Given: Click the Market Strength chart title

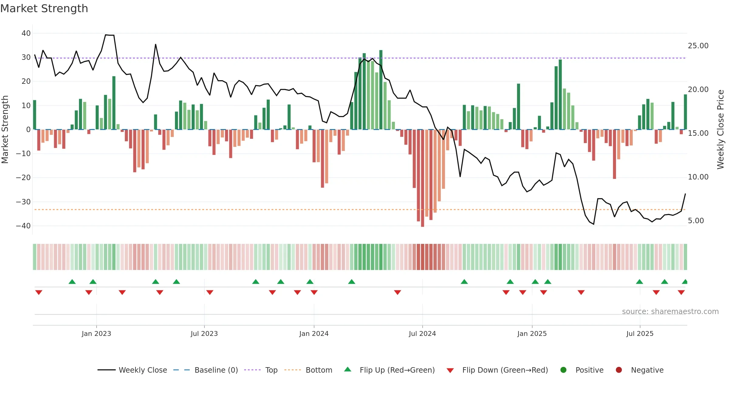Looking at the screenshot, I should [x=44, y=9].
